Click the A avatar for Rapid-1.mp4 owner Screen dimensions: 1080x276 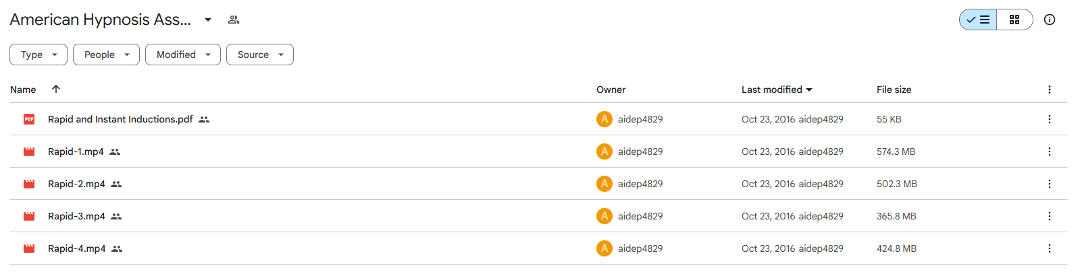click(x=605, y=151)
